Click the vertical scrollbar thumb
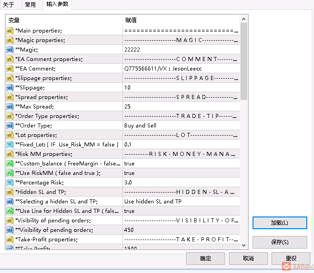 pyautogui.click(x=244, y=61)
